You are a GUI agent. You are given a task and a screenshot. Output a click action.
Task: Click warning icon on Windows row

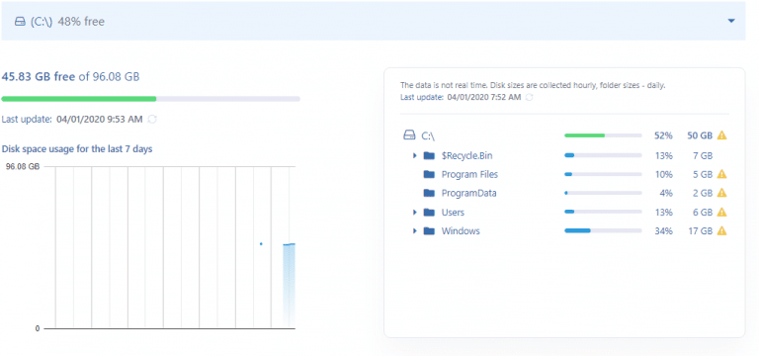click(721, 231)
